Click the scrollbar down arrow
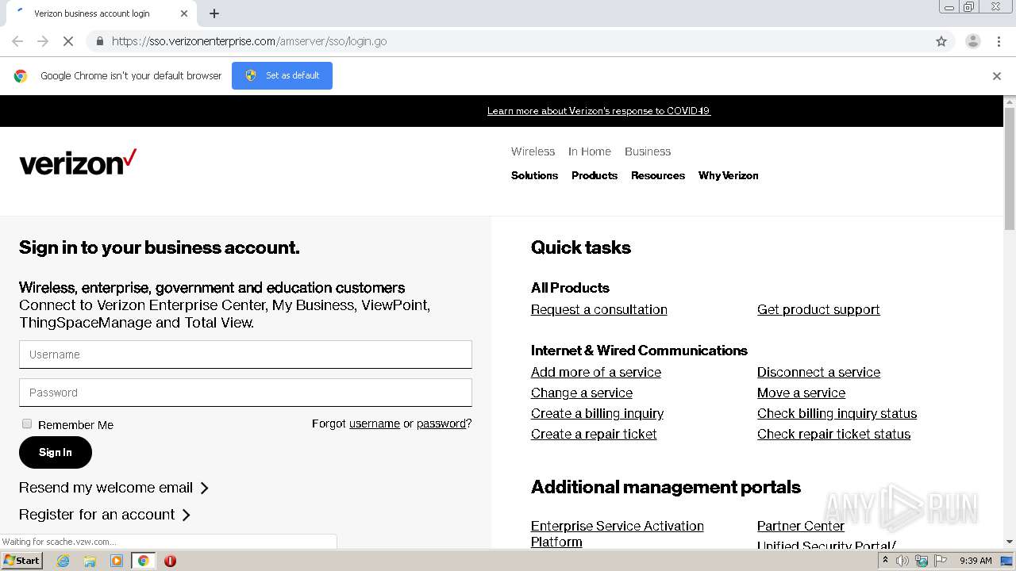The height and width of the screenshot is (571, 1016). [1010, 542]
